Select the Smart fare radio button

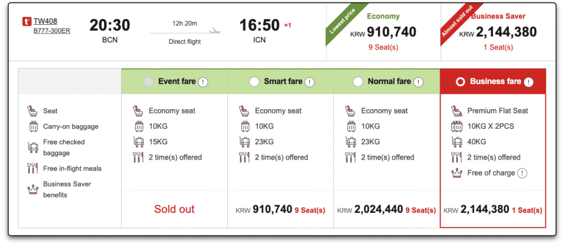coord(254,82)
